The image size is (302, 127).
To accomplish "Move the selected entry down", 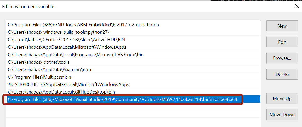I will (282, 115).
